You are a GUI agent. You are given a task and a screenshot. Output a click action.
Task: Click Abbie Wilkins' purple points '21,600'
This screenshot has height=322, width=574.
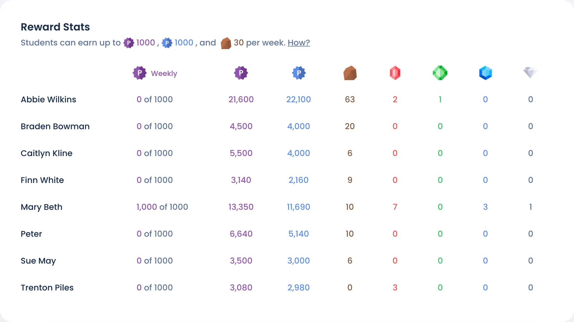coord(241,99)
